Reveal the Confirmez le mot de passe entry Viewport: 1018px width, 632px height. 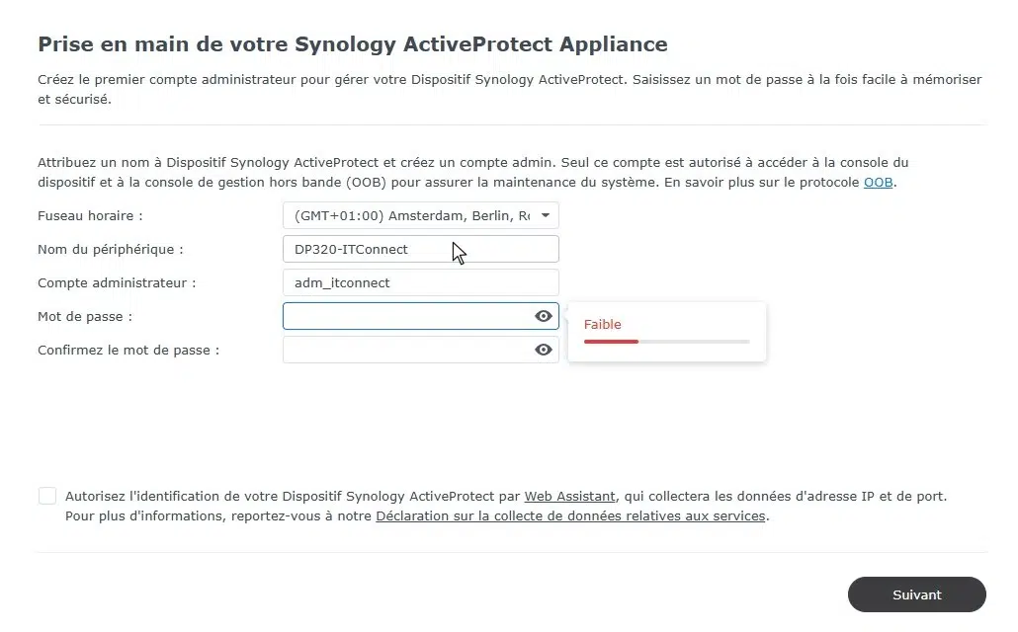click(x=543, y=350)
